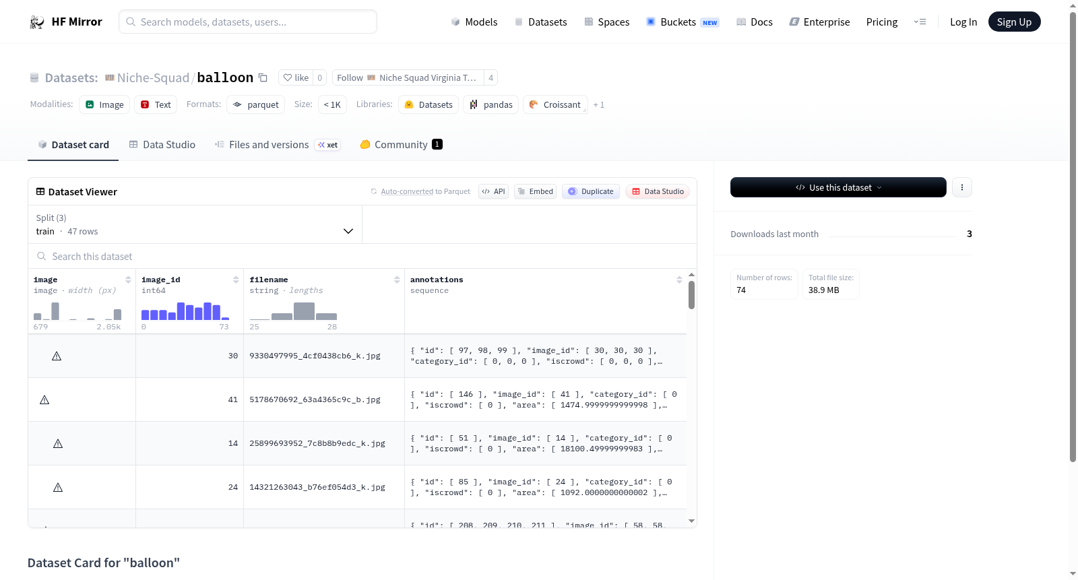The width and height of the screenshot is (1078, 580).
Task: Select filename 5178670692_63a4365c9c_b.jpg cell
Action: click(323, 399)
